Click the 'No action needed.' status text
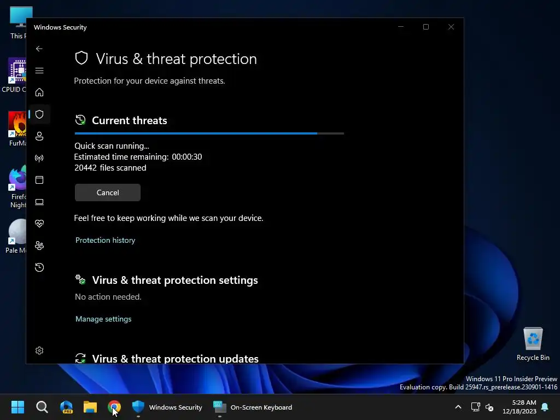This screenshot has height=420, width=560. (x=108, y=297)
